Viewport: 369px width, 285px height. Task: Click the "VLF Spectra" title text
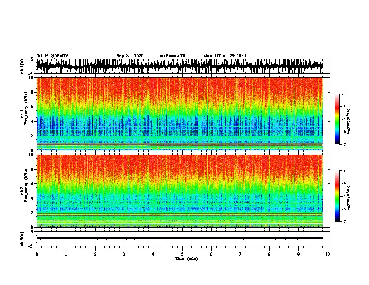[x=53, y=56]
